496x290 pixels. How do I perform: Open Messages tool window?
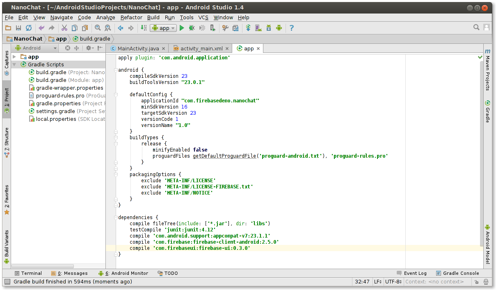tap(69, 273)
